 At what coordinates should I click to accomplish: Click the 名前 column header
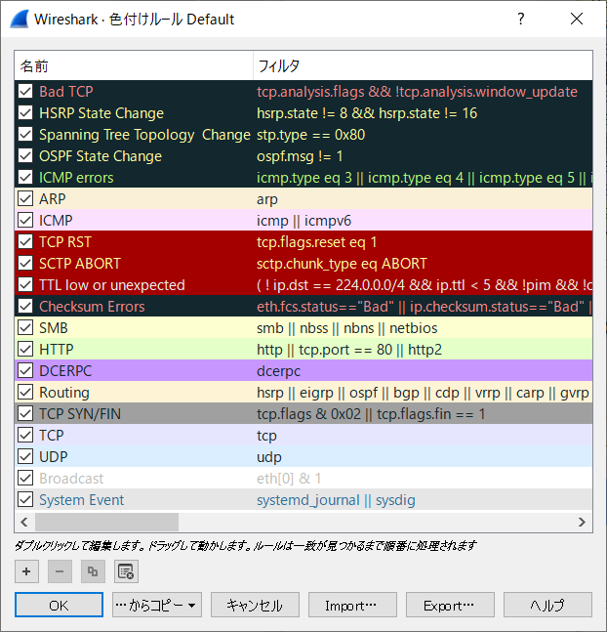[134, 65]
